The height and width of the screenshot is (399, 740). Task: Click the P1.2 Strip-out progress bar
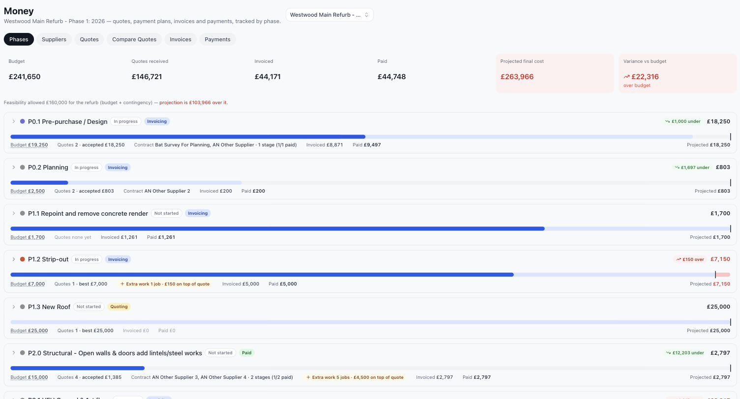[370, 275]
